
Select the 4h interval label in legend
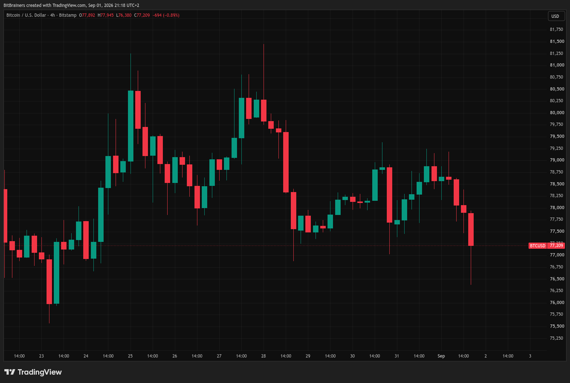tap(53, 15)
